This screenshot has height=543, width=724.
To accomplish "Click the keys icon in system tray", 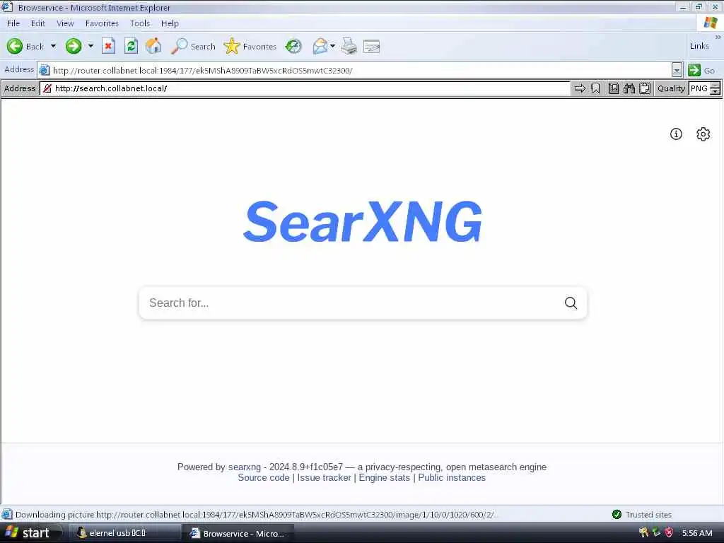I will 643,533.
